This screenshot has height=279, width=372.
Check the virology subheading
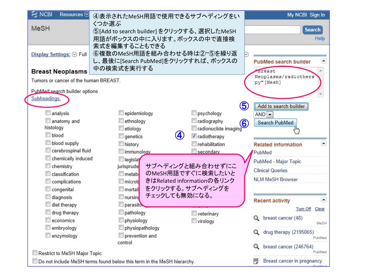pos(194,221)
